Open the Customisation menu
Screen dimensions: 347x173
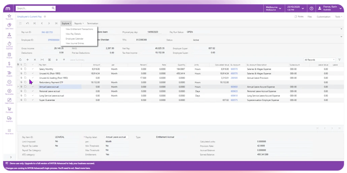pyautogui.click(x=323, y=16)
